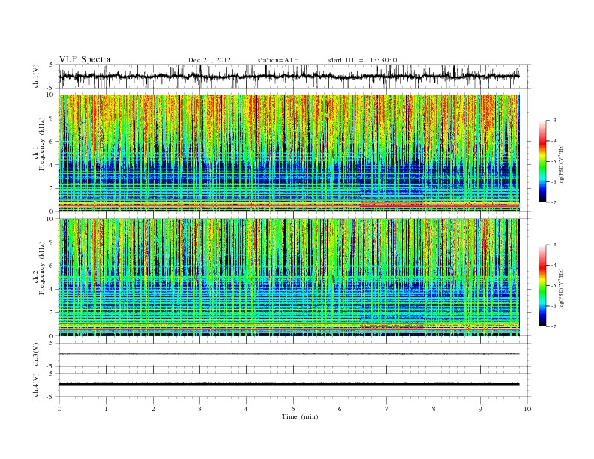Click the '8' kHz tick on ch.1 spectrogram
The image size is (594, 459).
pos(52,118)
